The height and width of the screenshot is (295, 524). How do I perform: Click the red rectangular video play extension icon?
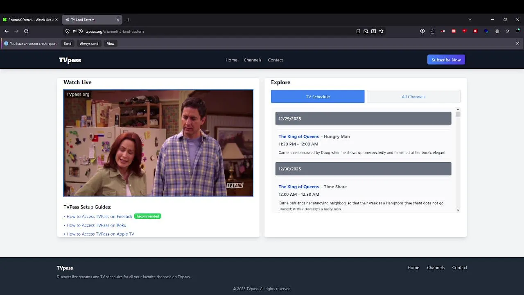coord(475,31)
